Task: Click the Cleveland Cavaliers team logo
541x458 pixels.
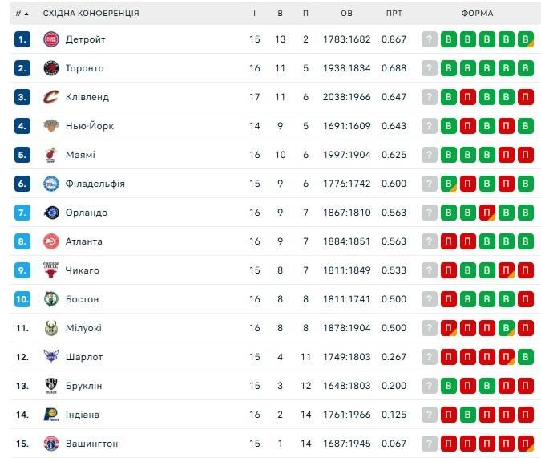Action: click(51, 97)
